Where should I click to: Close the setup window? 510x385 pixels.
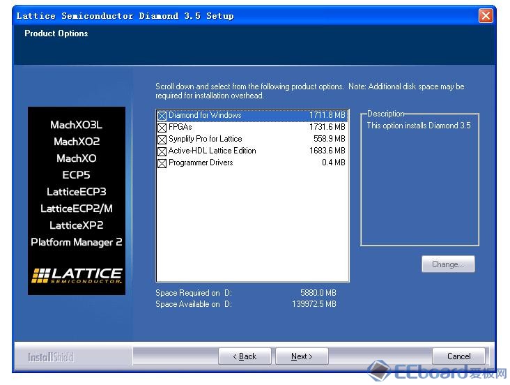click(486, 15)
